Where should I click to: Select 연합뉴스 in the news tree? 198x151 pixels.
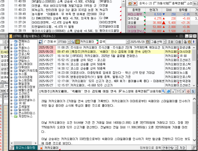24,61
